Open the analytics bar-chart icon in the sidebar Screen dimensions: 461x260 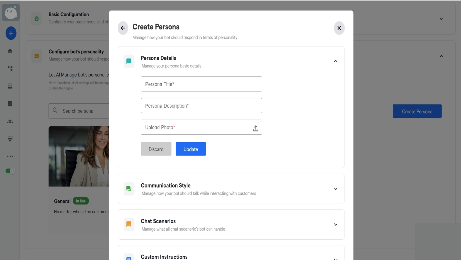10,104
